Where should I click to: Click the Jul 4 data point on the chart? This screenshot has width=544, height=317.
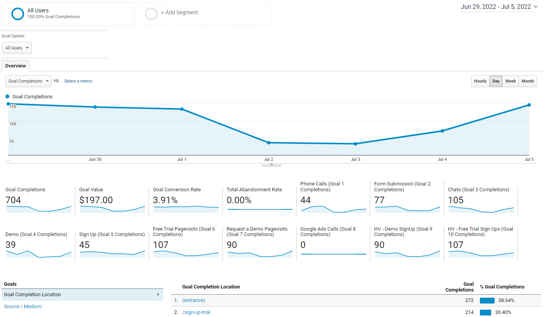click(442, 131)
